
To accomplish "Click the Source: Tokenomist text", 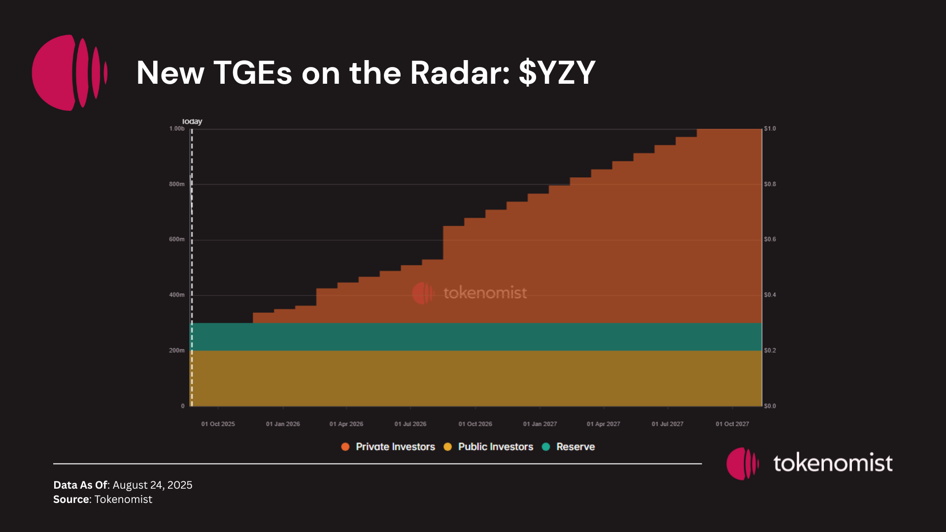I will tap(102, 499).
